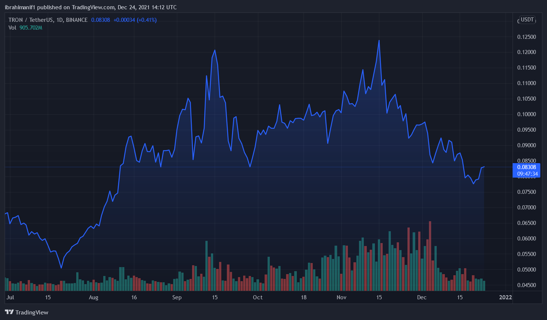547x320 pixels.
Task: Click the 0.07500 price axis label
Action: tap(526, 192)
